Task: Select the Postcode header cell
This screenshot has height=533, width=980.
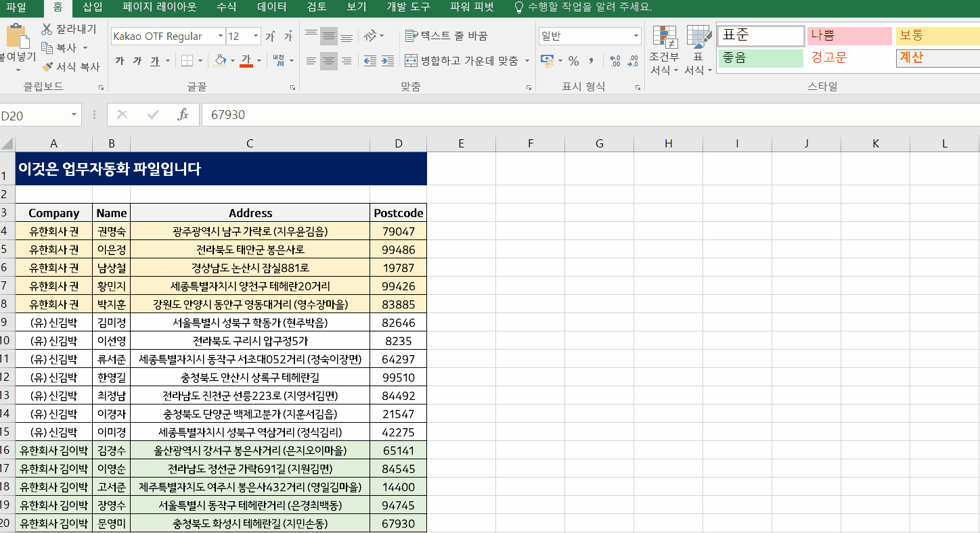Action: 398,213
